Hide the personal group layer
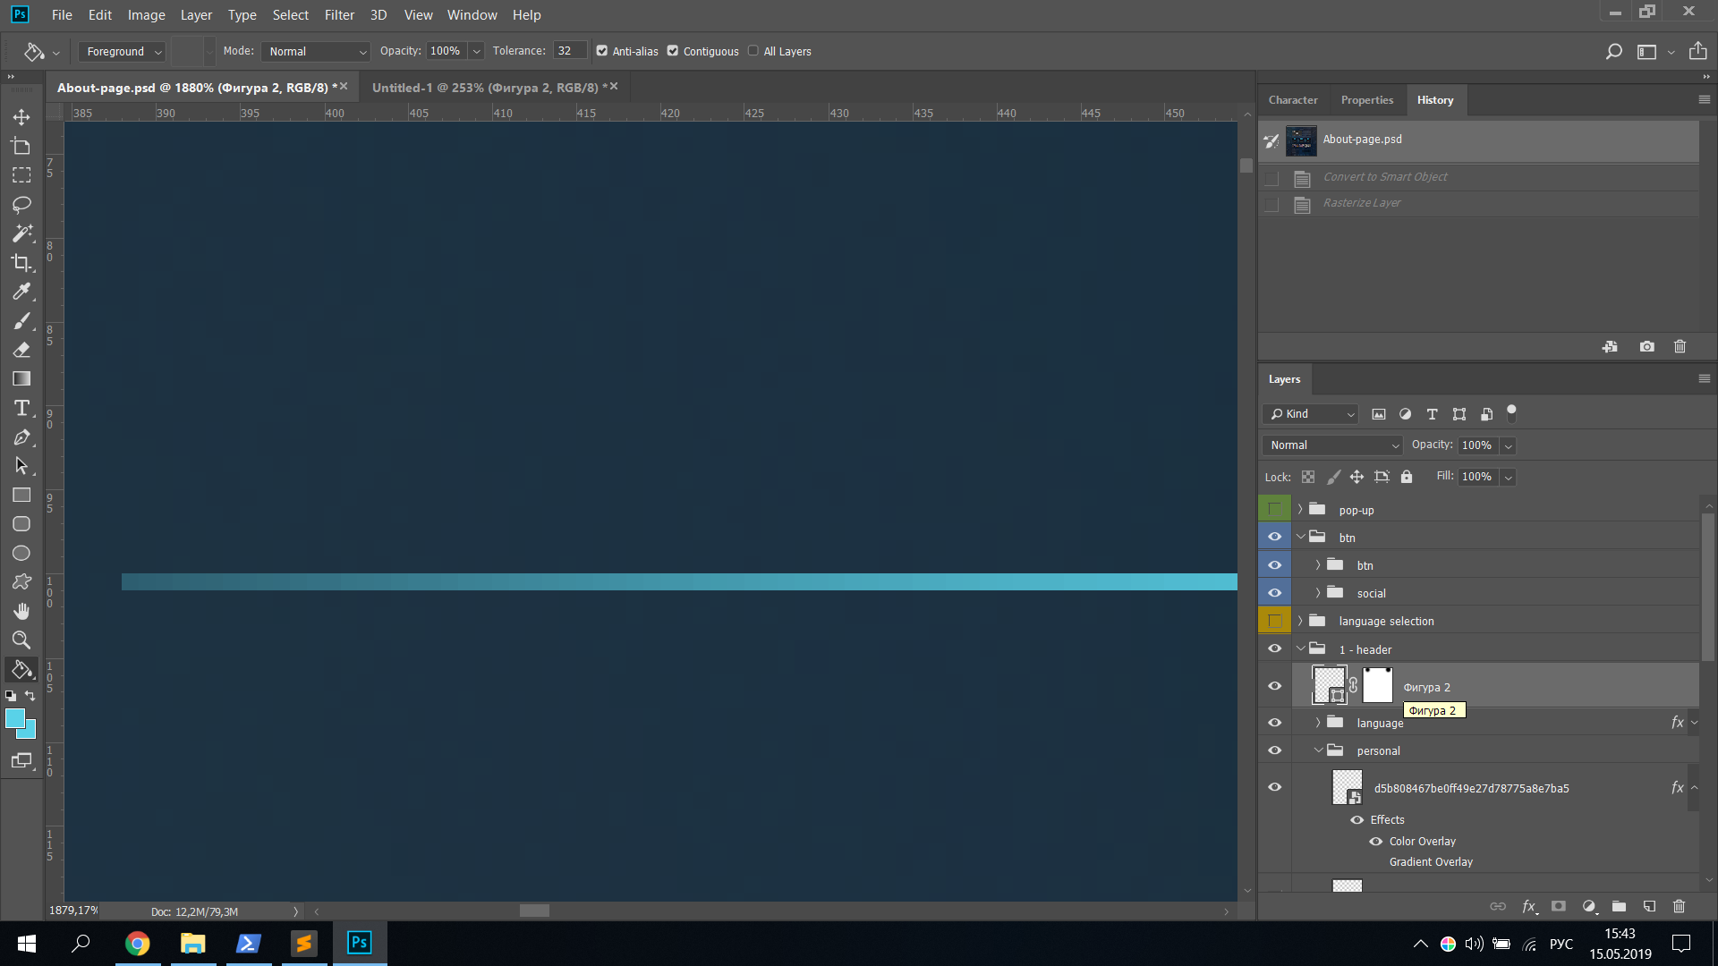The width and height of the screenshot is (1718, 966). coord(1274,750)
